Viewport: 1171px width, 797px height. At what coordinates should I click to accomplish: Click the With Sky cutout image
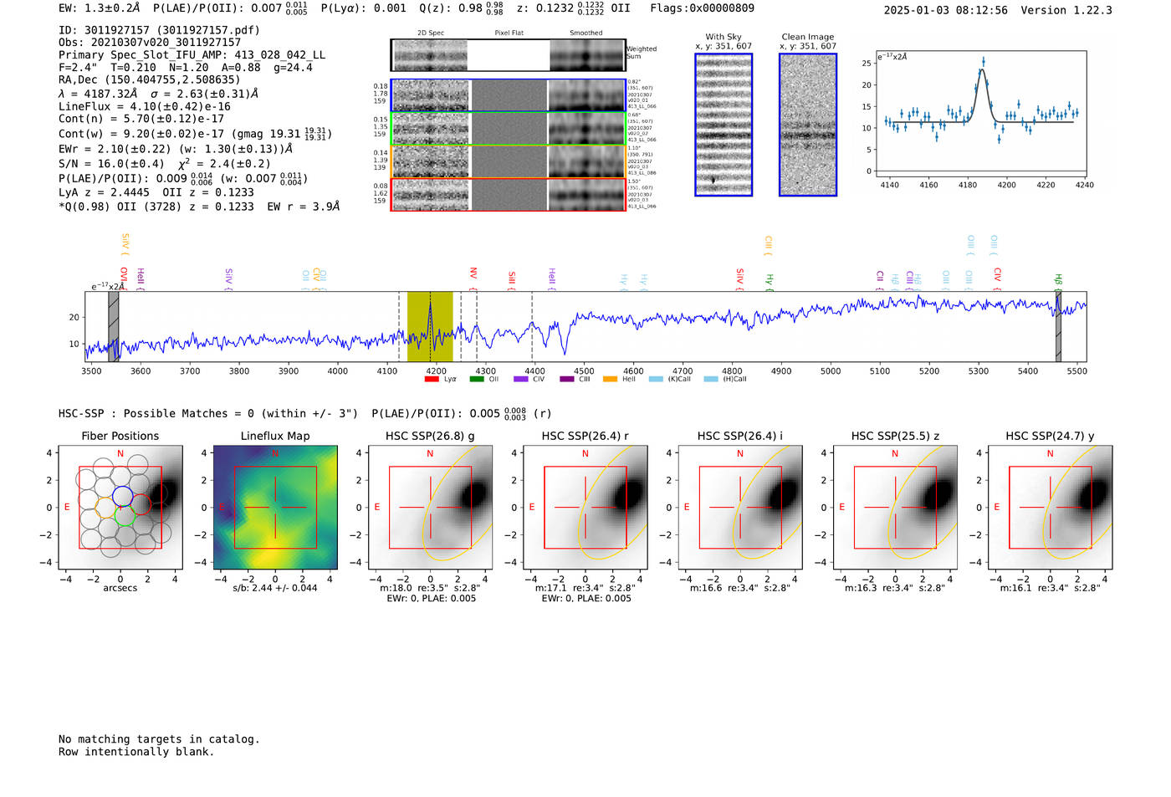coord(724,125)
